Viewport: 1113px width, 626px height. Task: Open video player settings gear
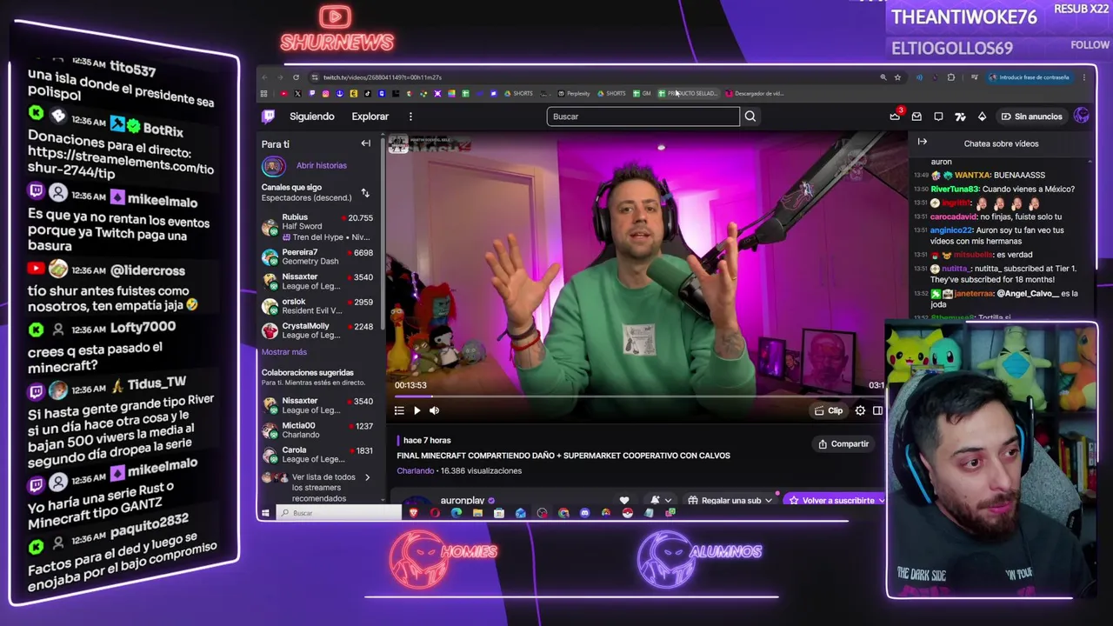(860, 410)
